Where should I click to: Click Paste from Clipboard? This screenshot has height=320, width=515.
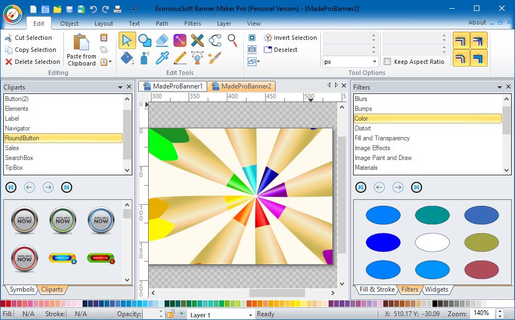(81, 50)
